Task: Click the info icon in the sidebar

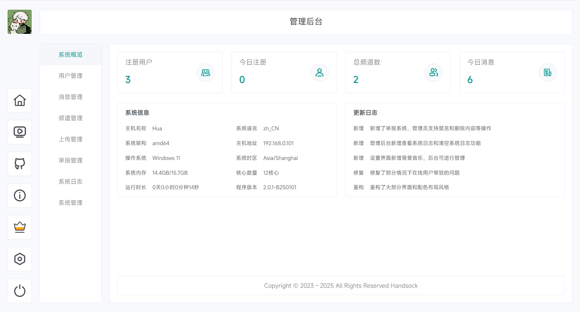Action: 19,196
